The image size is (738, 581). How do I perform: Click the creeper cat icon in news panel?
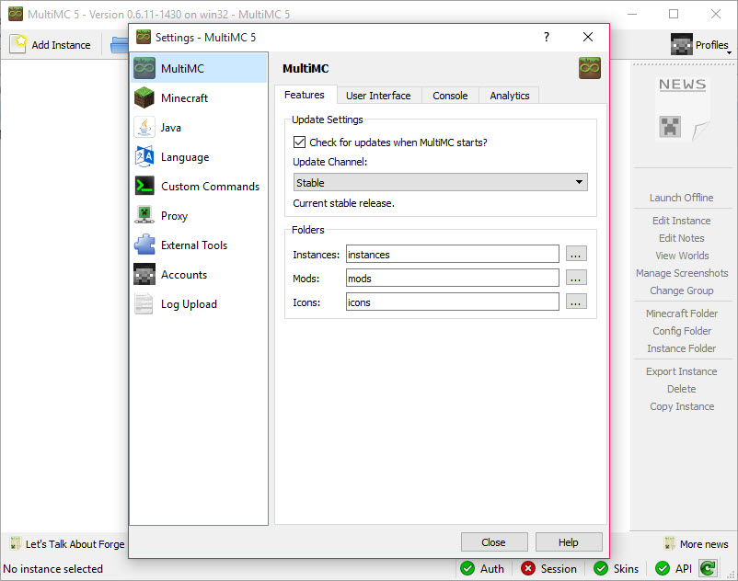click(670, 127)
